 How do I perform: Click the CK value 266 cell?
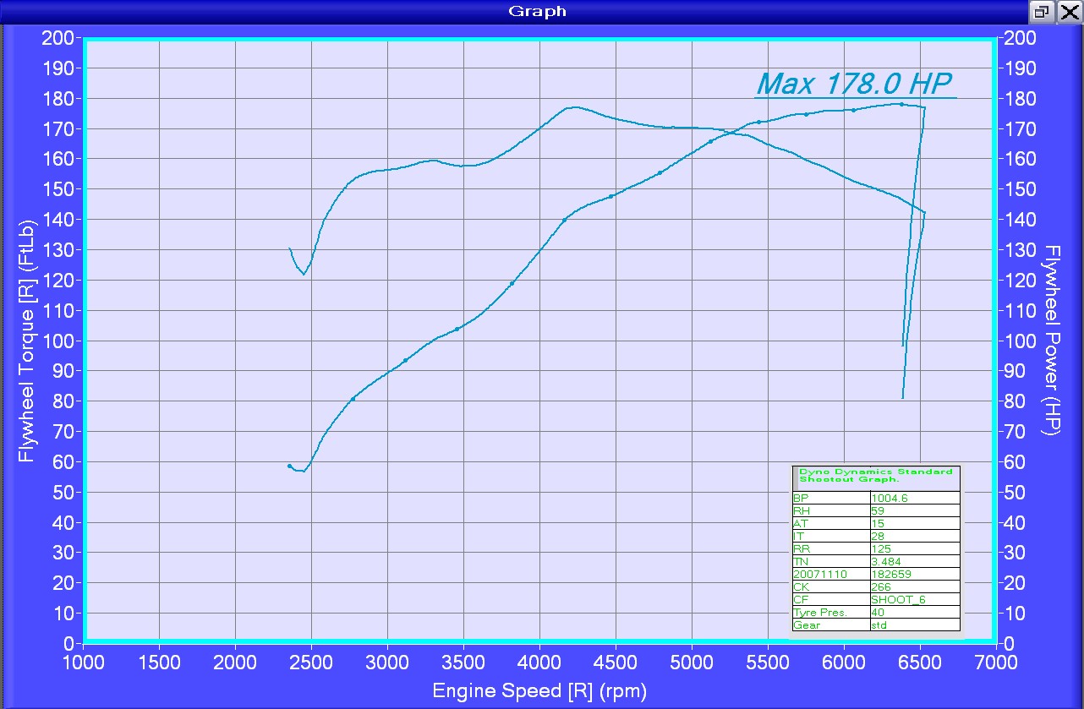[x=914, y=587]
